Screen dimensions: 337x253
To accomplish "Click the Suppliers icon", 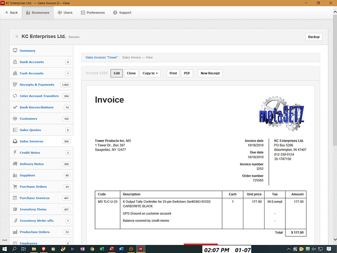I will [15, 175].
